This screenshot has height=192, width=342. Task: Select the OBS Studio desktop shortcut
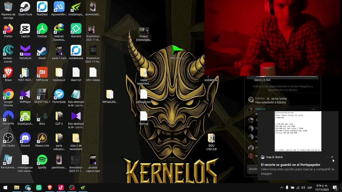8,140
